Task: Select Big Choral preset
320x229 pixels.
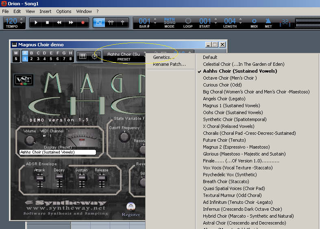Action: click(x=256, y=92)
